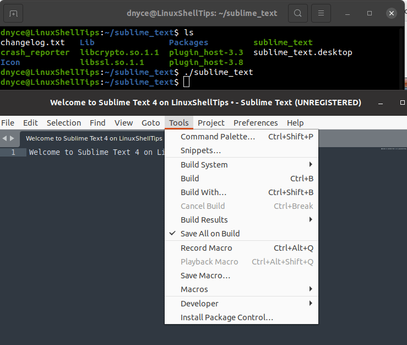407x345 pixels.
Task: Minimize the terminal window
Action: (348, 13)
